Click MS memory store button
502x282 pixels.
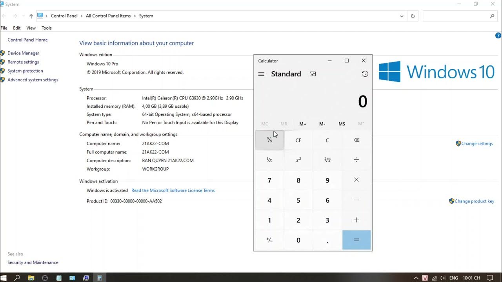click(342, 124)
